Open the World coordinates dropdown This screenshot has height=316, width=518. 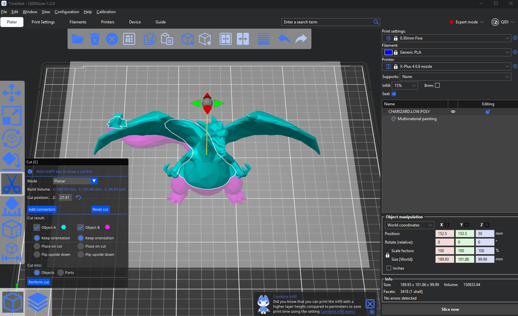click(x=410, y=225)
